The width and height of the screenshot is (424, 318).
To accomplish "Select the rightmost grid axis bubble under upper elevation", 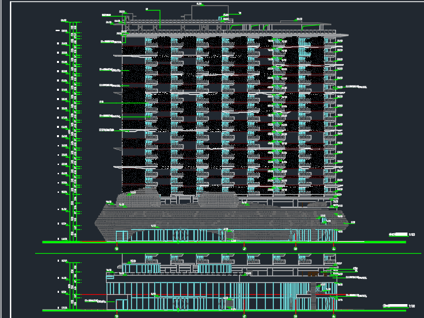I will (334, 248).
